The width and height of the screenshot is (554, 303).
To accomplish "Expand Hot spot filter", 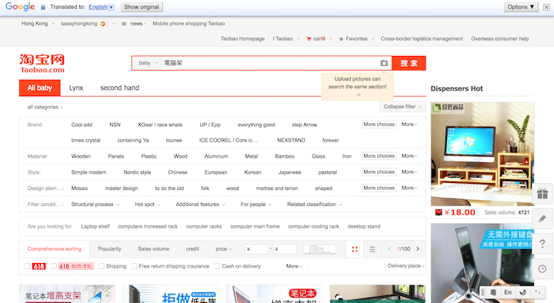I will coord(148,205).
